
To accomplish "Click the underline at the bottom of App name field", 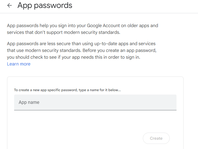I will [x=95, y=110].
